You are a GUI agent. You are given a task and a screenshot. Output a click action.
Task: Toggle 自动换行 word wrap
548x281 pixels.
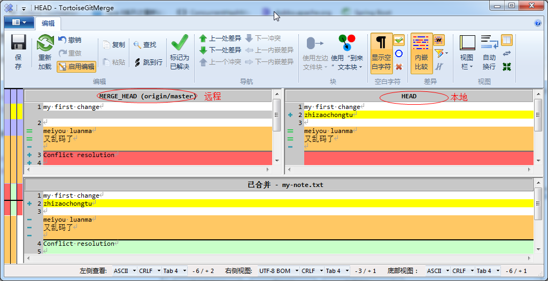click(x=489, y=52)
